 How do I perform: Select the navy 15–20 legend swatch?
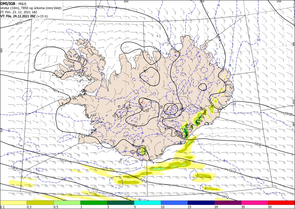coord(201,203)
